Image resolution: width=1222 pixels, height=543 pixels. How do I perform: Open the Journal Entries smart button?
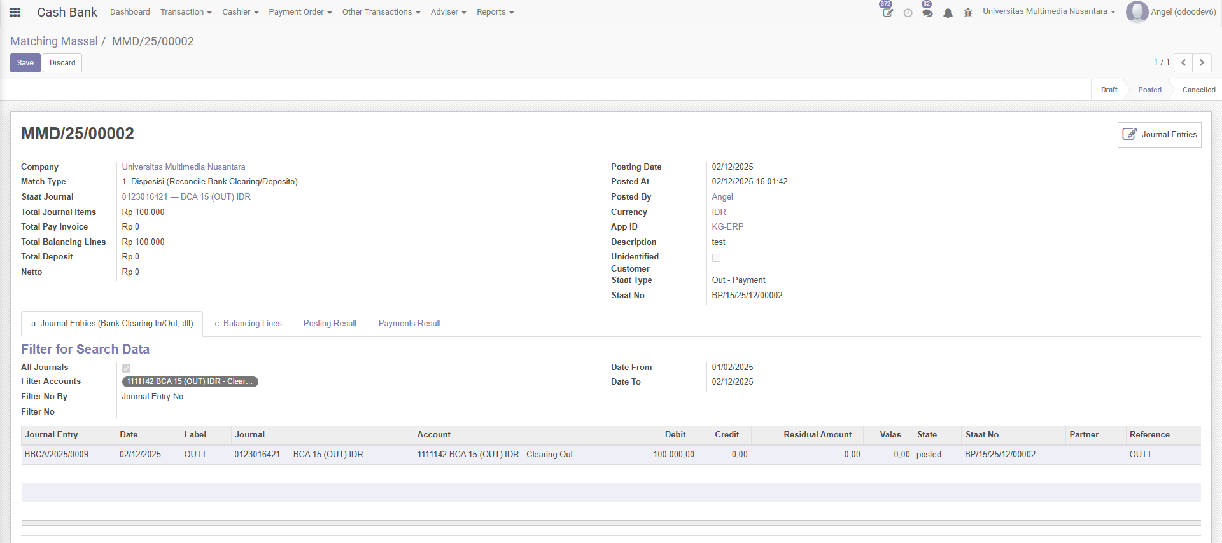click(1159, 135)
